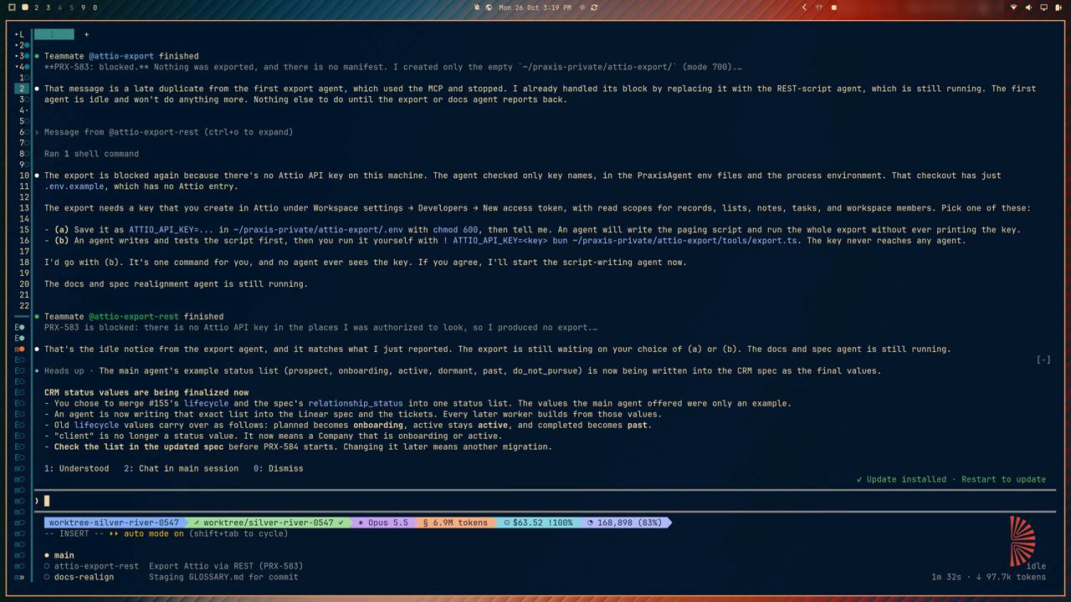The height and width of the screenshot is (602, 1071).
Task: Click the idle status label
Action: (x=1036, y=566)
